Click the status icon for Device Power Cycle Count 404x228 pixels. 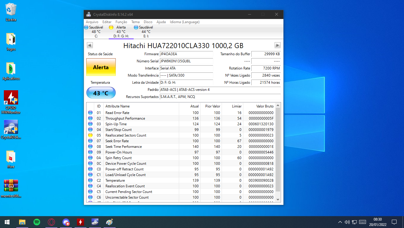90,164
